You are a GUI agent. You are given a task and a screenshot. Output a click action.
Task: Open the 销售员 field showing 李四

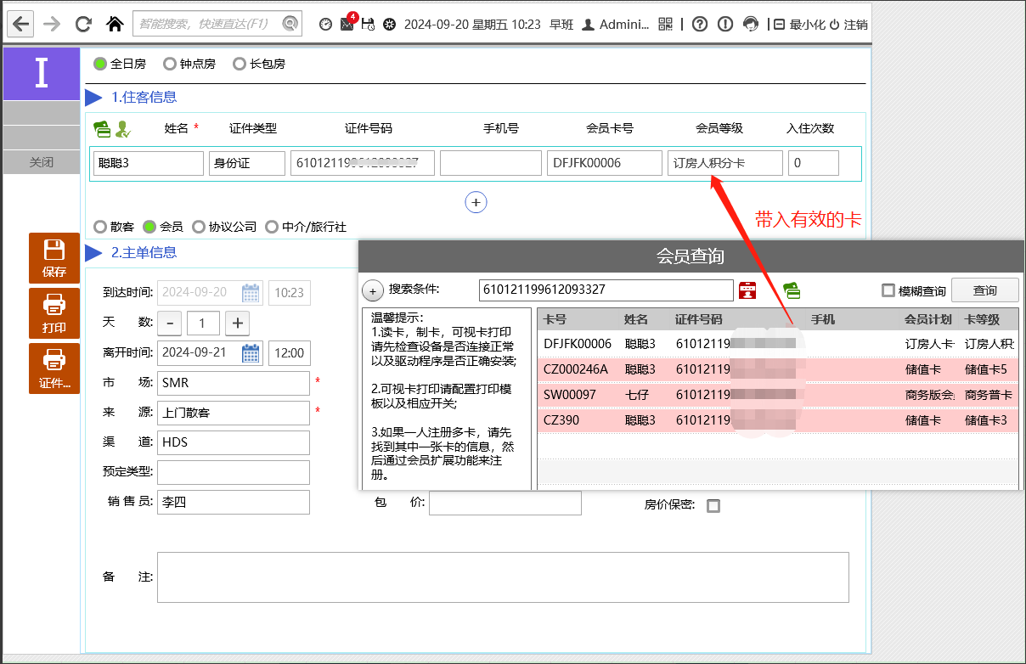click(x=234, y=502)
